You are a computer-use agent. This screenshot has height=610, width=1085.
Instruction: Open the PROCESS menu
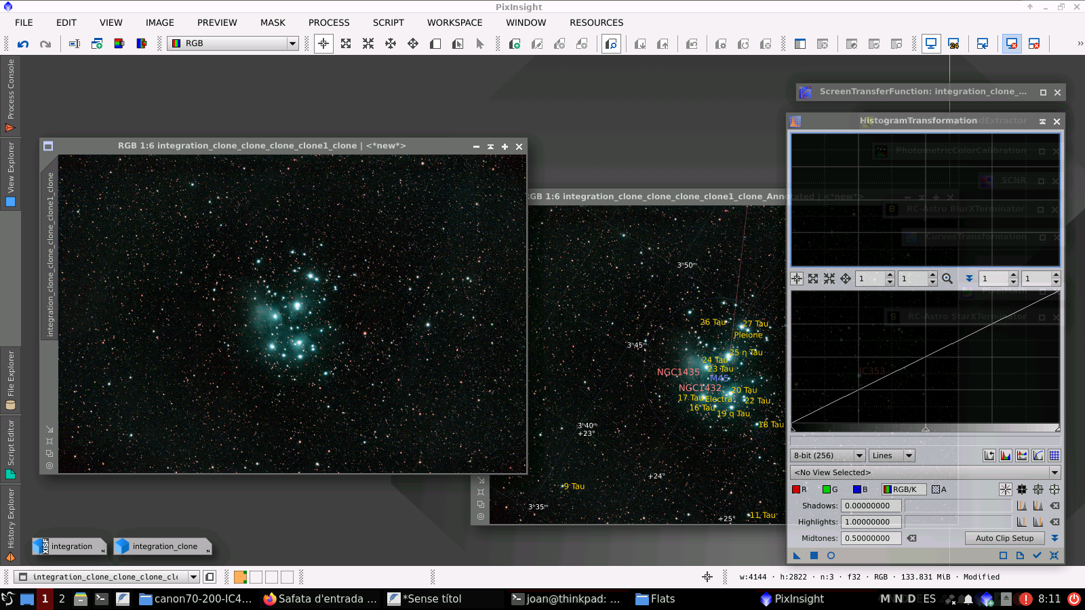click(x=329, y=22)
